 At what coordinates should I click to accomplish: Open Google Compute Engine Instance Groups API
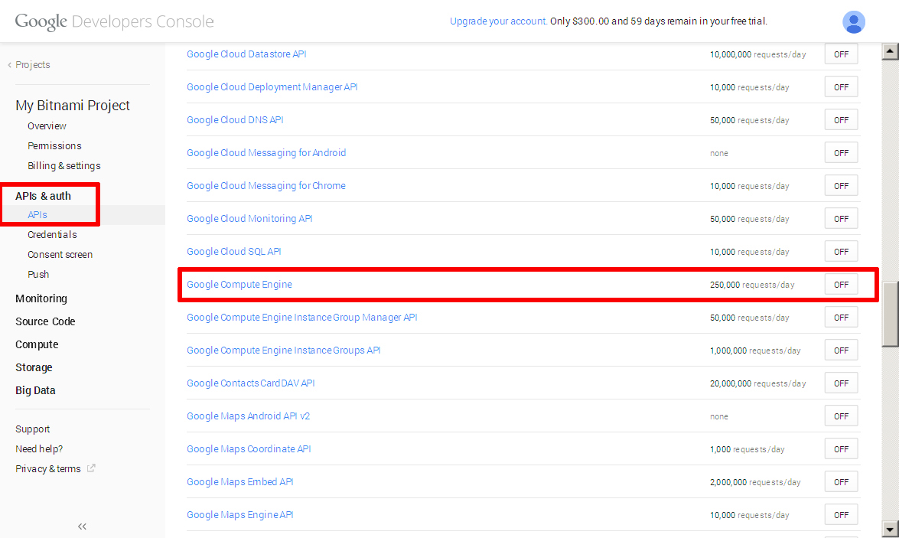point(283,351)
